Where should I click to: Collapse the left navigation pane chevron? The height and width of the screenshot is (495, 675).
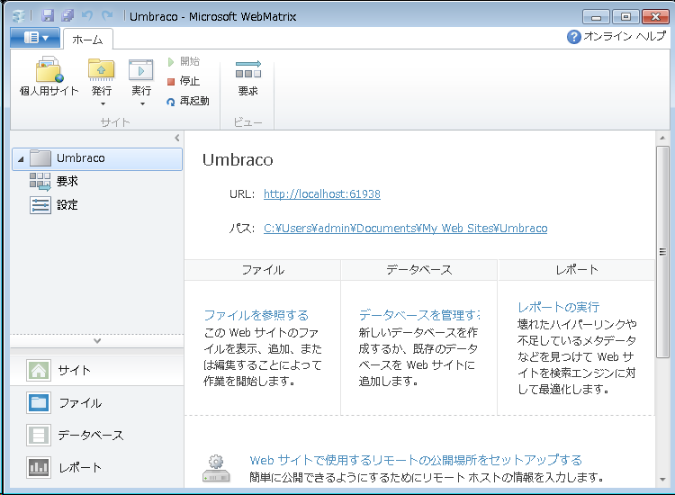coord(177,138)
